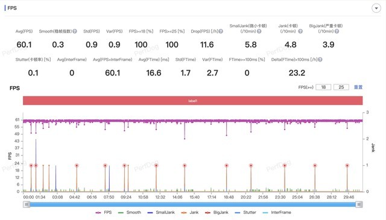Image resolution: width=386 pixels, height=220 pixels.
Task: Hide the BigJank series in legend
Action: click(217, 212)
